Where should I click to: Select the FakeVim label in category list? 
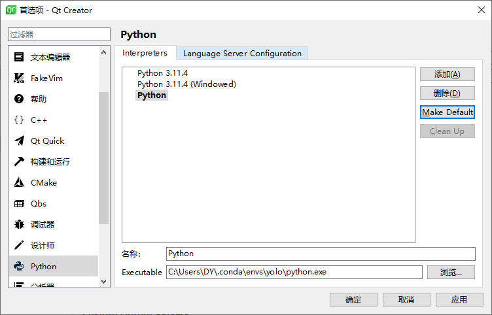pyautogui.click(x=46, y=78)
